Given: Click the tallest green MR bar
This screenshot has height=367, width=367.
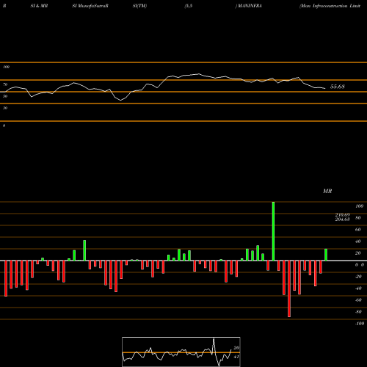Looking at the screenshot, I should pos(273,231).
